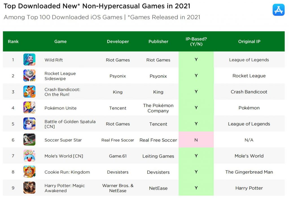Click the Soccer Super Star icon
This screenshot has width=289, height=198.
[29, 140]
